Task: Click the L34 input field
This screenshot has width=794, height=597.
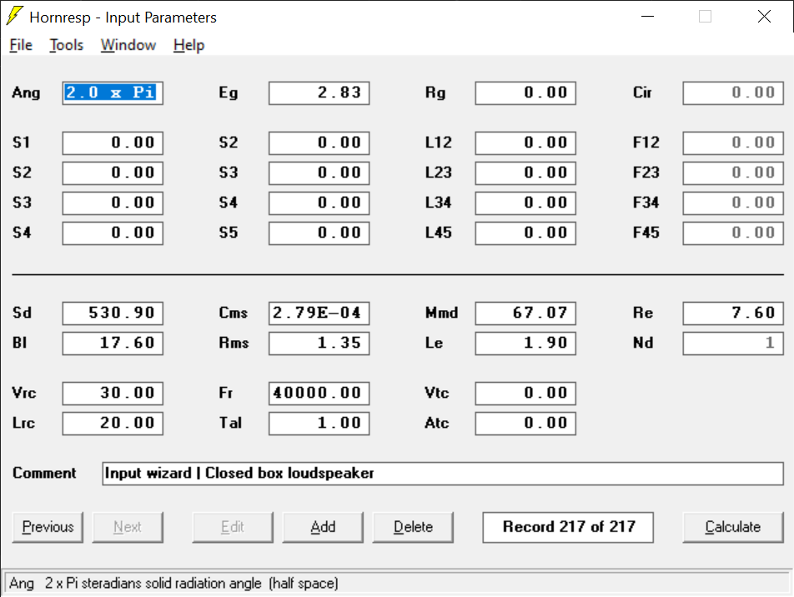Action: pyautogui.click(x=525, y=203)
